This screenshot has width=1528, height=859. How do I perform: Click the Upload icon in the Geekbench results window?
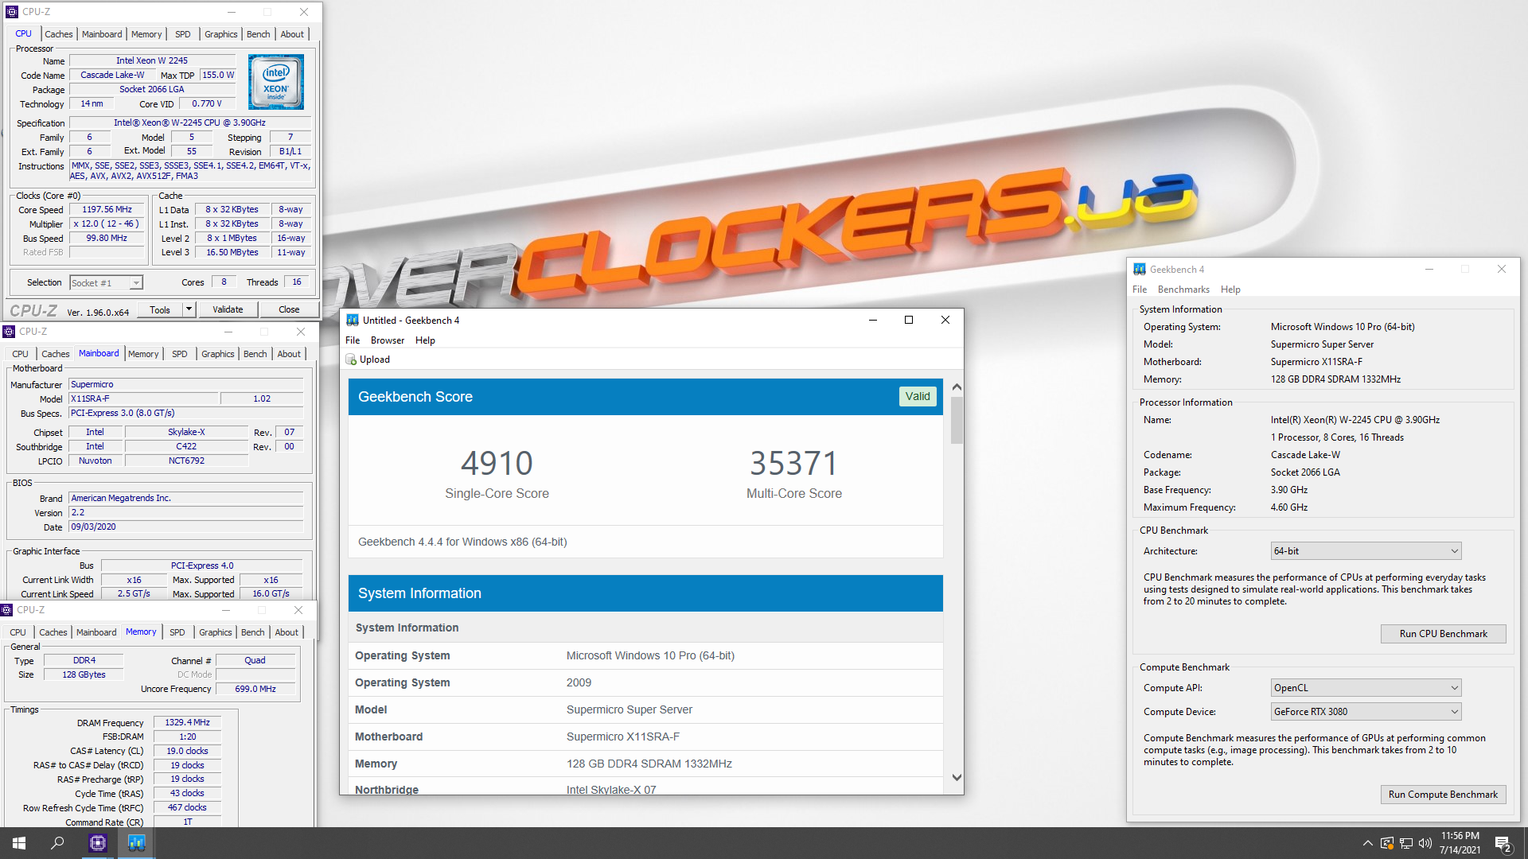(x=351, y=360)
